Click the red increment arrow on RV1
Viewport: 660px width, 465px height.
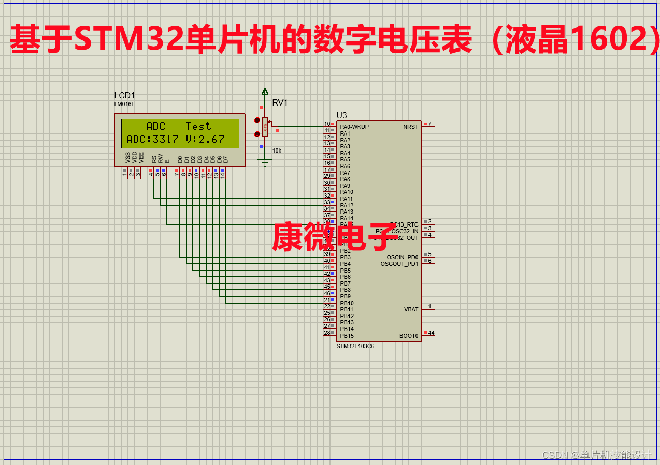click(x=257, y=121)
